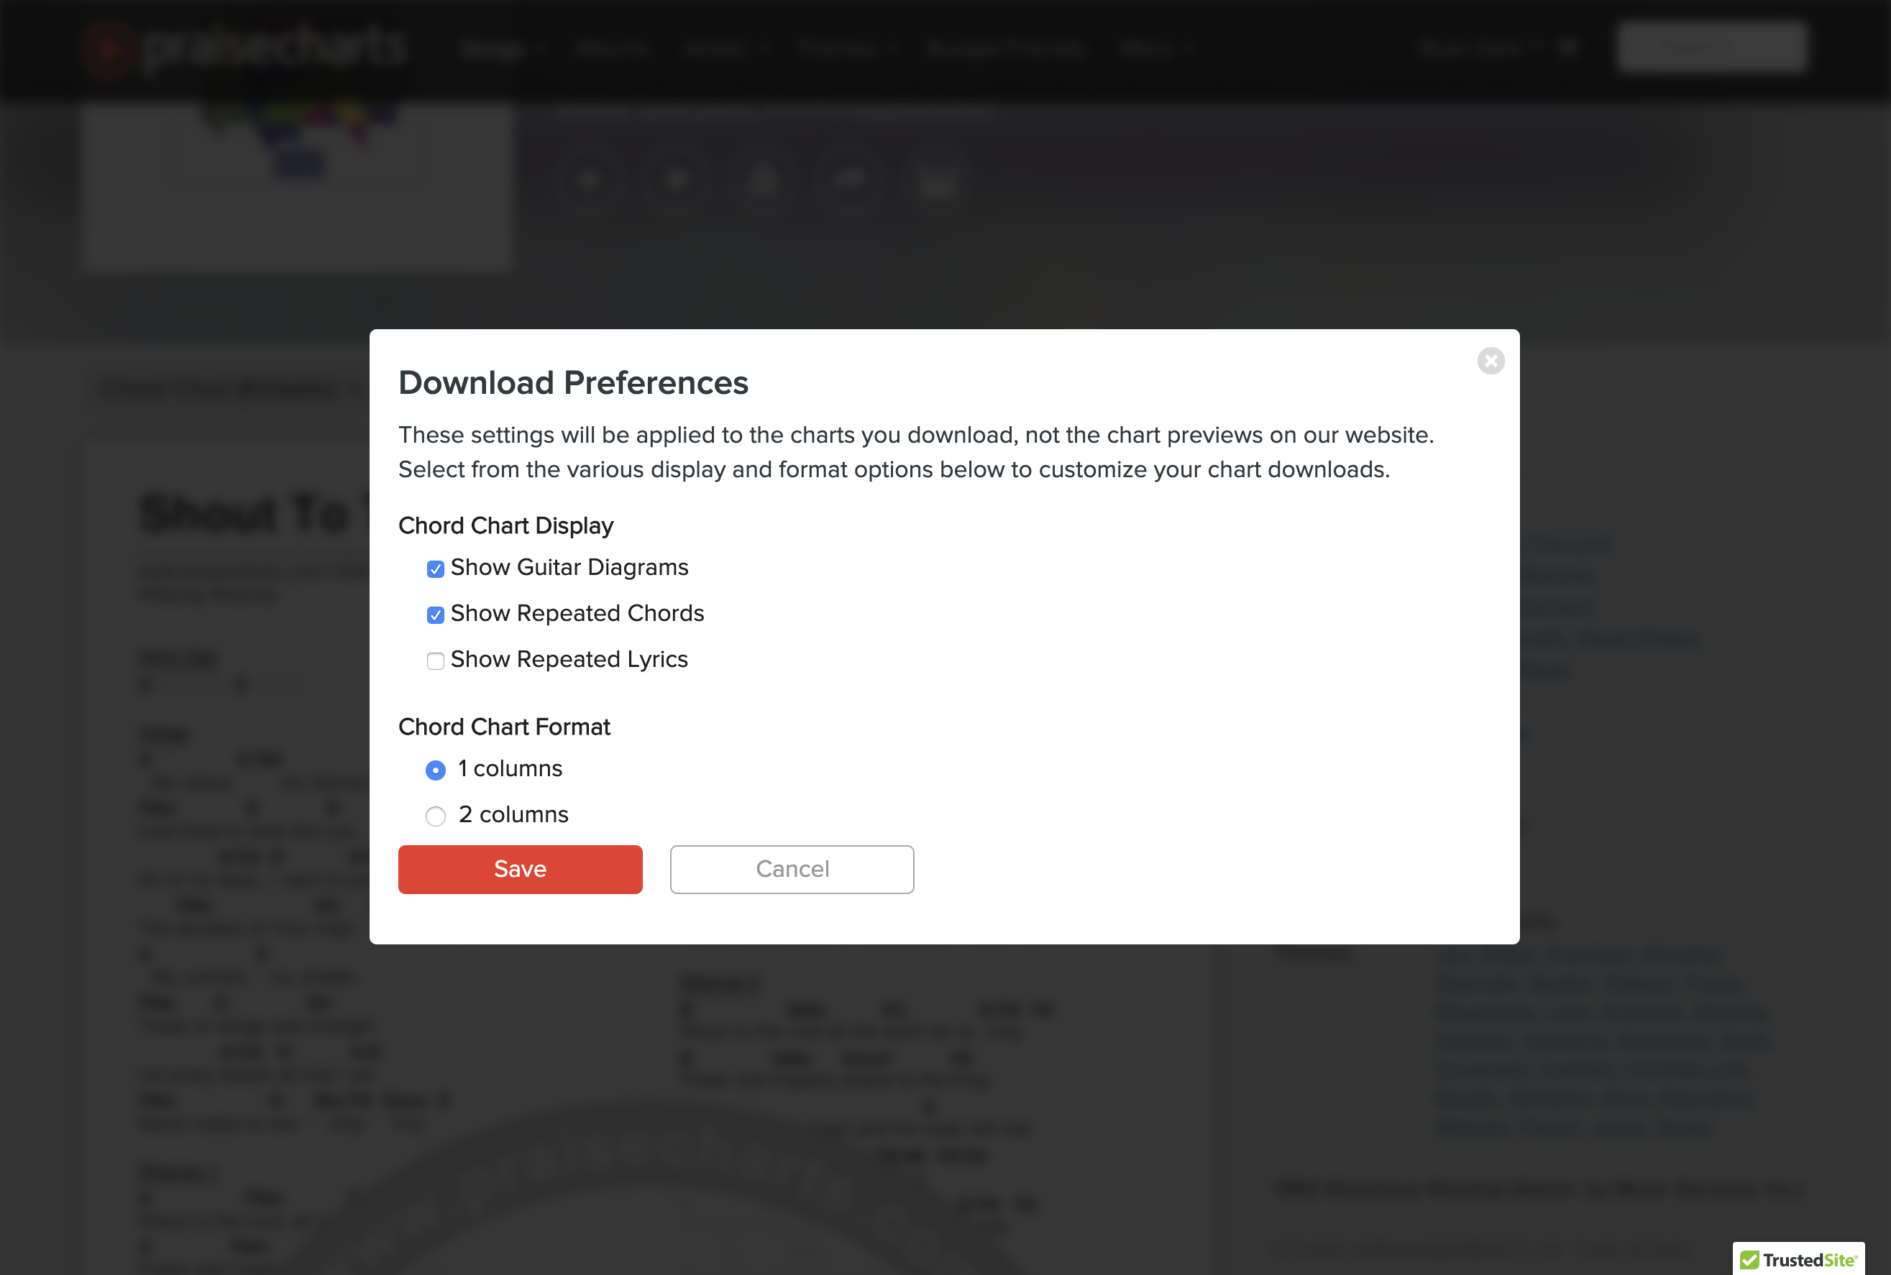Close the Download Preferences dialog
The image size is (1891, 1275).
click(1490, 360)
